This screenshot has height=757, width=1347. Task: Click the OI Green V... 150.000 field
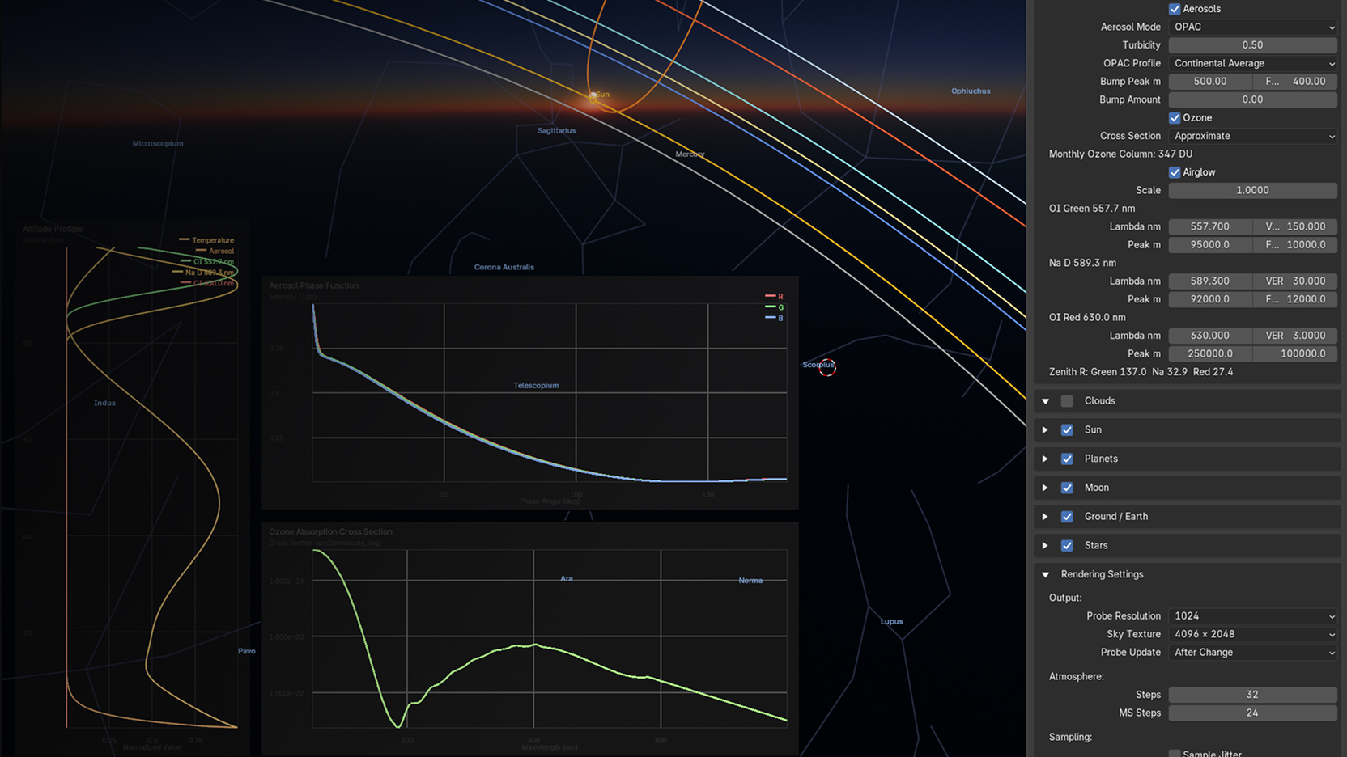(x=1295, y=226)
